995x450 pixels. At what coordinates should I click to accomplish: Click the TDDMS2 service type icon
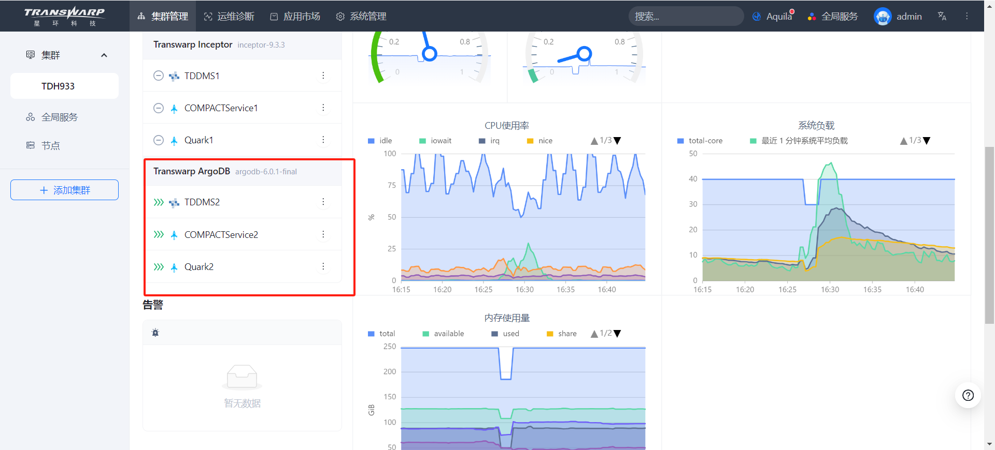(x=174, y=202)
